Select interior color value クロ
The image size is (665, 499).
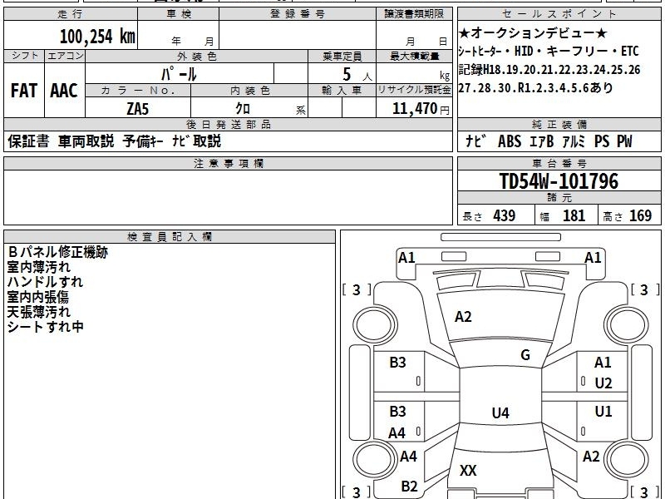click(243, 109)
